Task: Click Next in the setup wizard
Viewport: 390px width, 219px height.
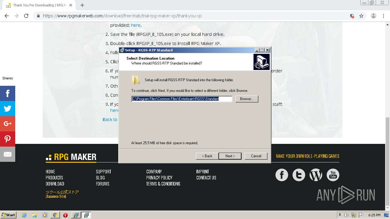Action: [230, 156]
